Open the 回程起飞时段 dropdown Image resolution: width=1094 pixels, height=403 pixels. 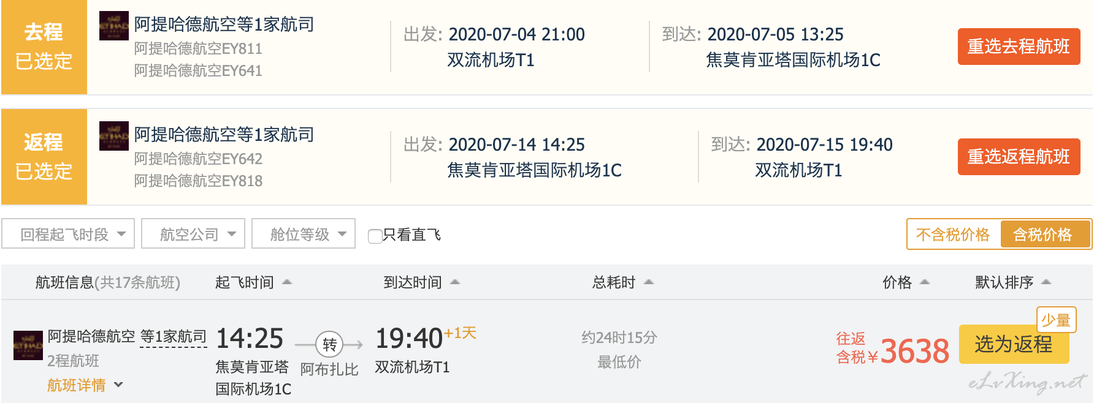68,234
